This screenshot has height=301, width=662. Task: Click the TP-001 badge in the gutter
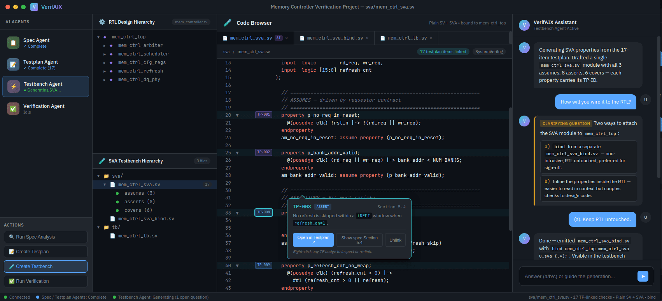[x=264, y=115]
